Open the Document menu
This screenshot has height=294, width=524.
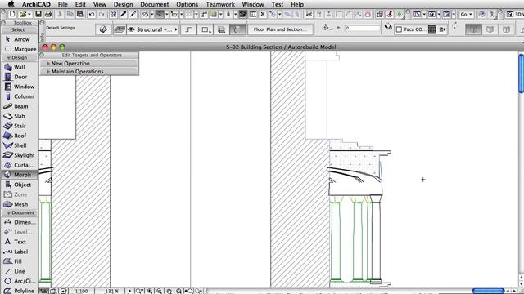[155, 4]
